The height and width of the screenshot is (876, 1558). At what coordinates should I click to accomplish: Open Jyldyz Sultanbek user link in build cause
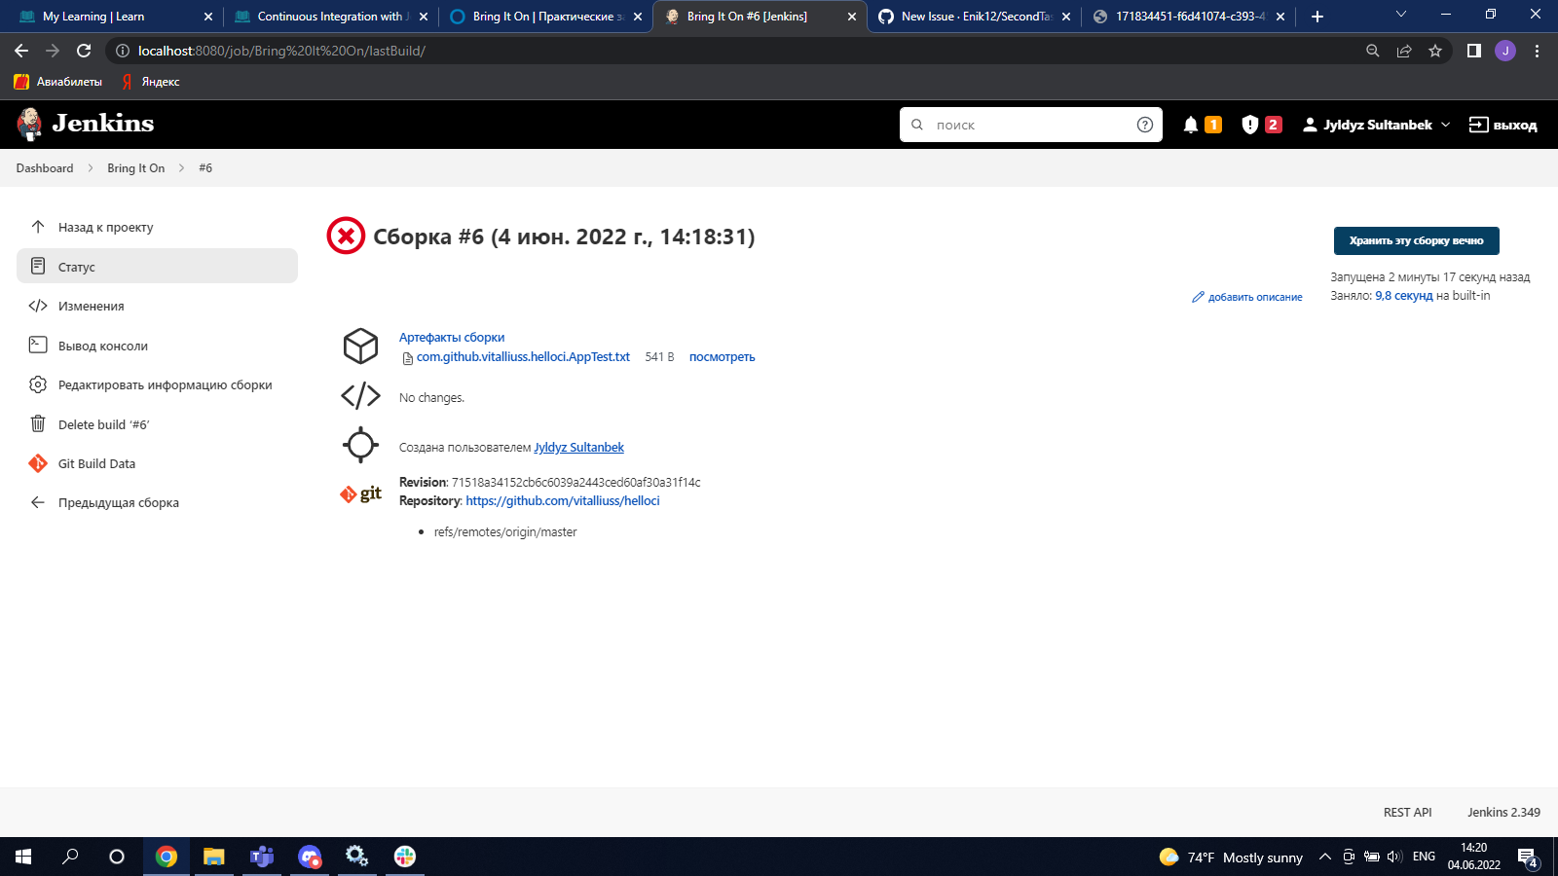[x=578, y=448]
